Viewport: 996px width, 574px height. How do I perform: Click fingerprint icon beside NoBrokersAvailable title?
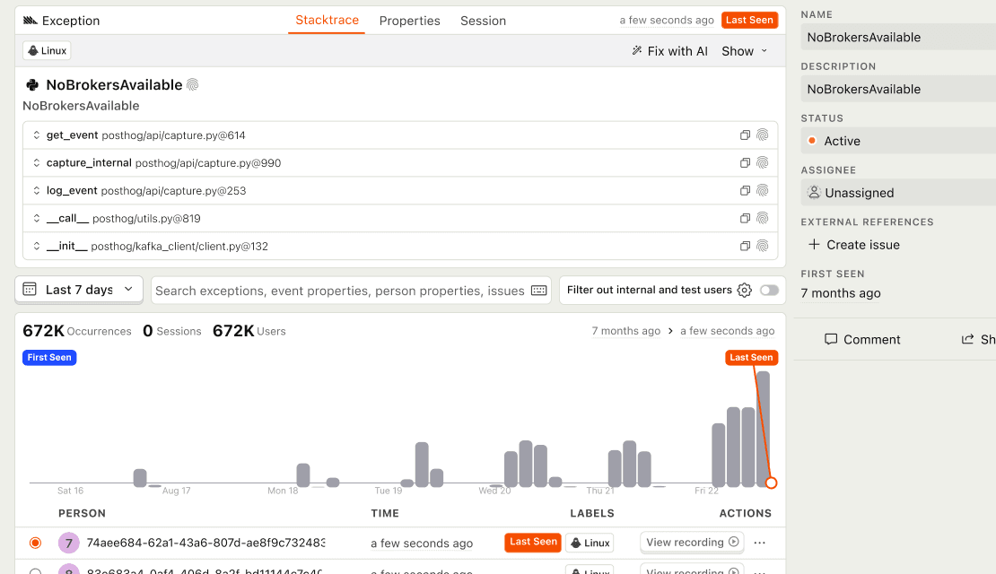[x=192, y=85]
